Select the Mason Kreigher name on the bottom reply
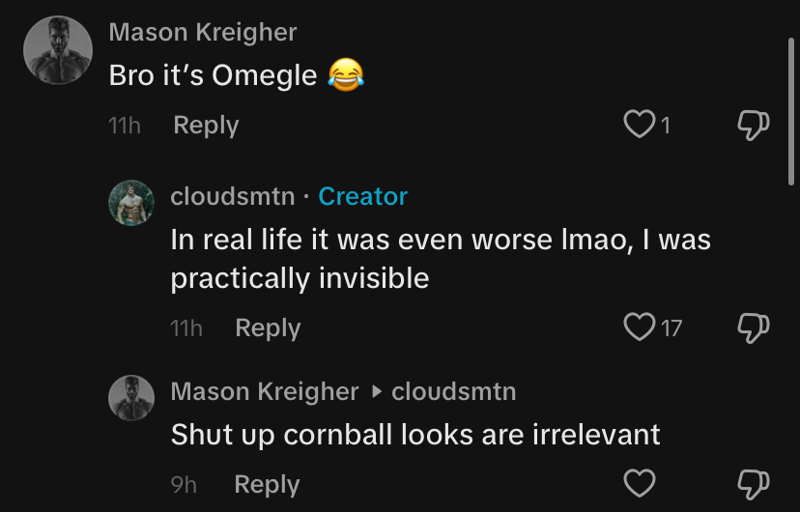Viewport: 800px width, 512px height. [x=264, y=391]
